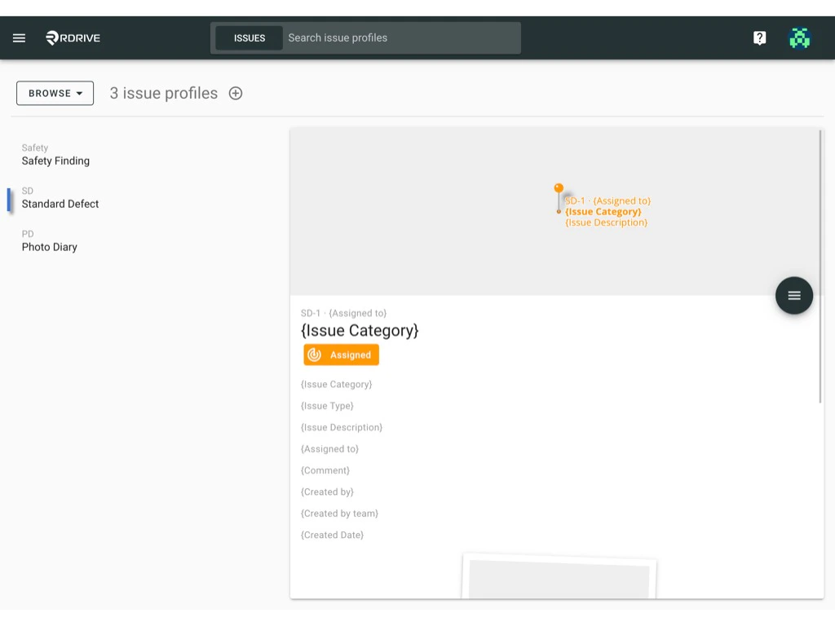Select the Safety Finding profile
This screenshot has height=626, width=835.
55,161
